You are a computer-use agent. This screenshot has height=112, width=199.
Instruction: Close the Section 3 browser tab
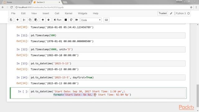(x=59, y=2)
